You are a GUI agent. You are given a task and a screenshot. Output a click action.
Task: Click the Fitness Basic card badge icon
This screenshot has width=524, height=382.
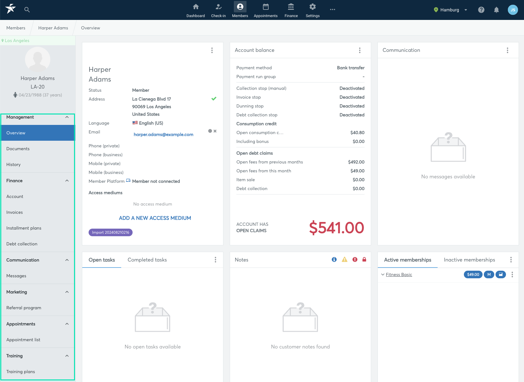click(x=501, y=274)
